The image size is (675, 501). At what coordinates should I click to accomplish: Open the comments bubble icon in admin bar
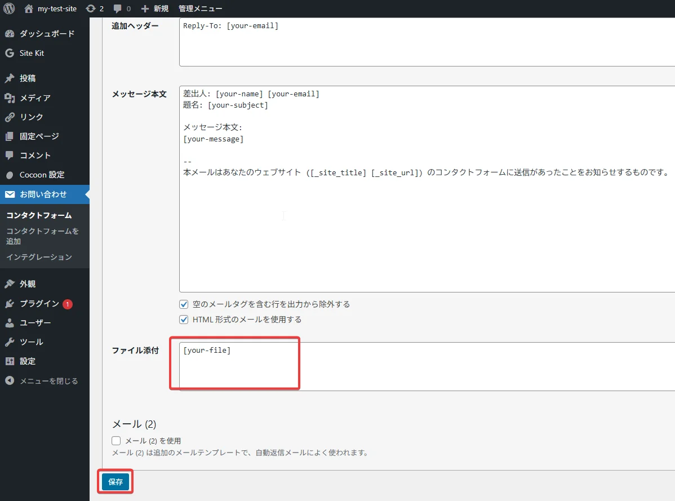(118, 8)
